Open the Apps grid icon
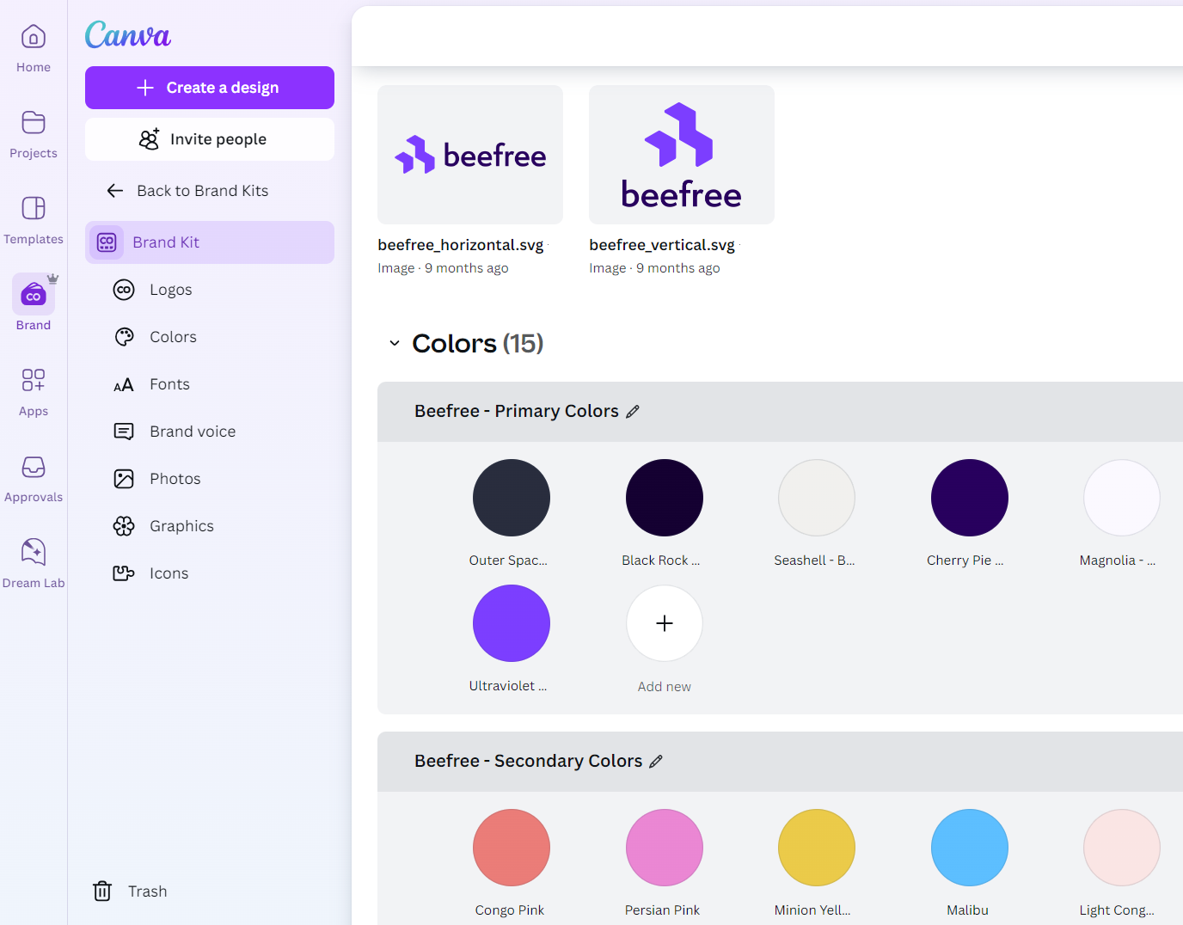1183x925 pixels. click(34, 380)
